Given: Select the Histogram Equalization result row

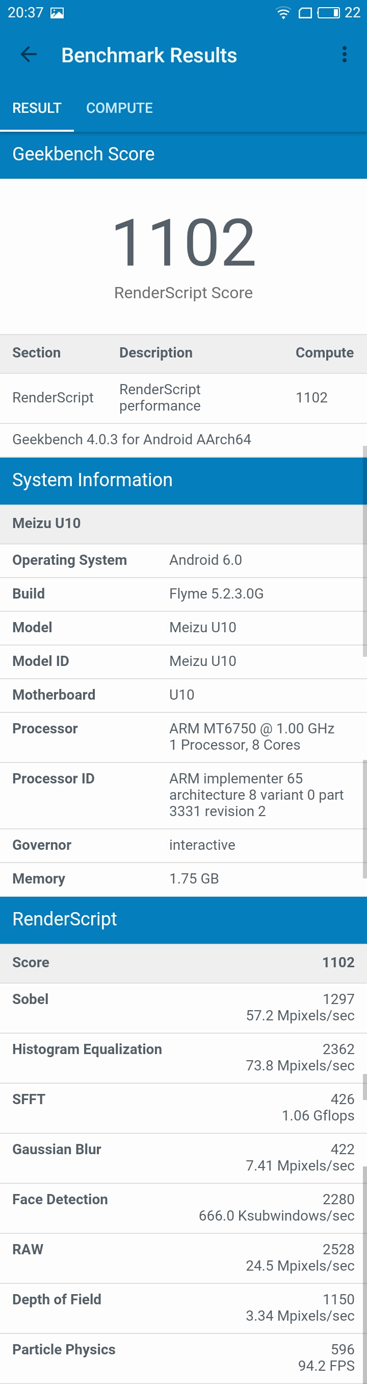Looking at the screenshot, I should [x=183, y=1058].
